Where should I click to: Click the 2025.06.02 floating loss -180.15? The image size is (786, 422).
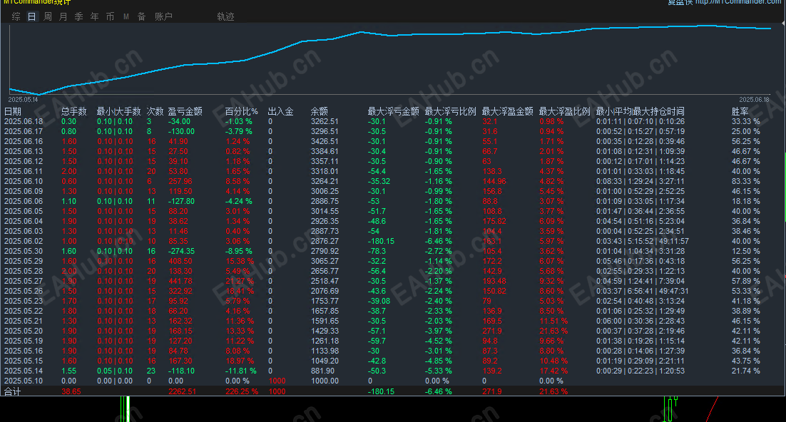[381, 241]
